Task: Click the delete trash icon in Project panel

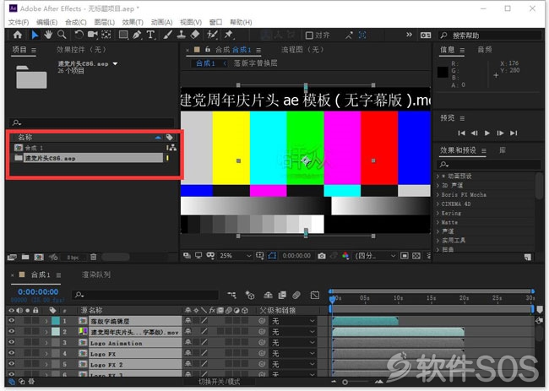Action: [94, 257]
